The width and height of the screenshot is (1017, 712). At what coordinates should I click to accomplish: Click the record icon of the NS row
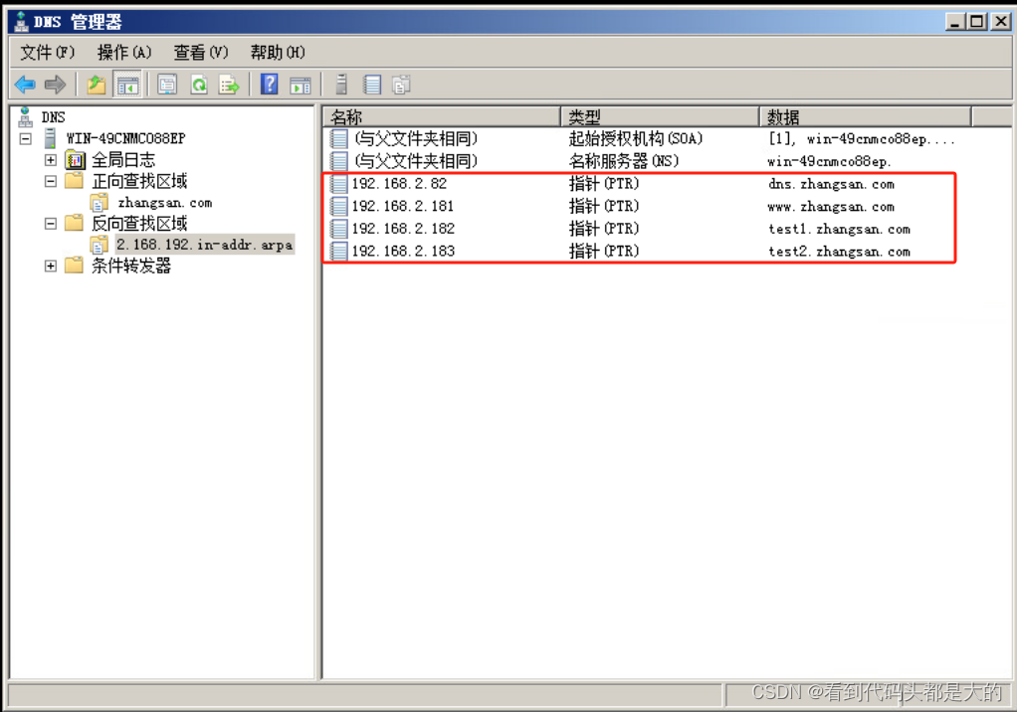coord(339,161)
